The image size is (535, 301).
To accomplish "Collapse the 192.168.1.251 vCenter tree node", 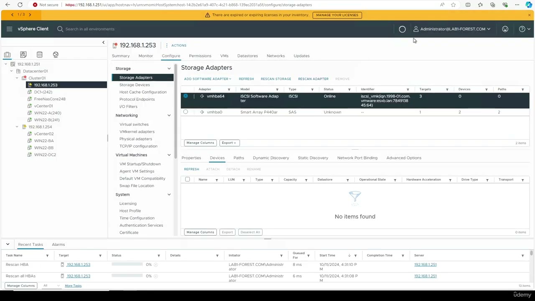I will pos(6,64).
